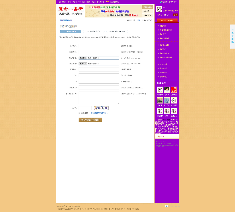Click the blue 返回预测师列表 link under the logo

coord(66,20)
